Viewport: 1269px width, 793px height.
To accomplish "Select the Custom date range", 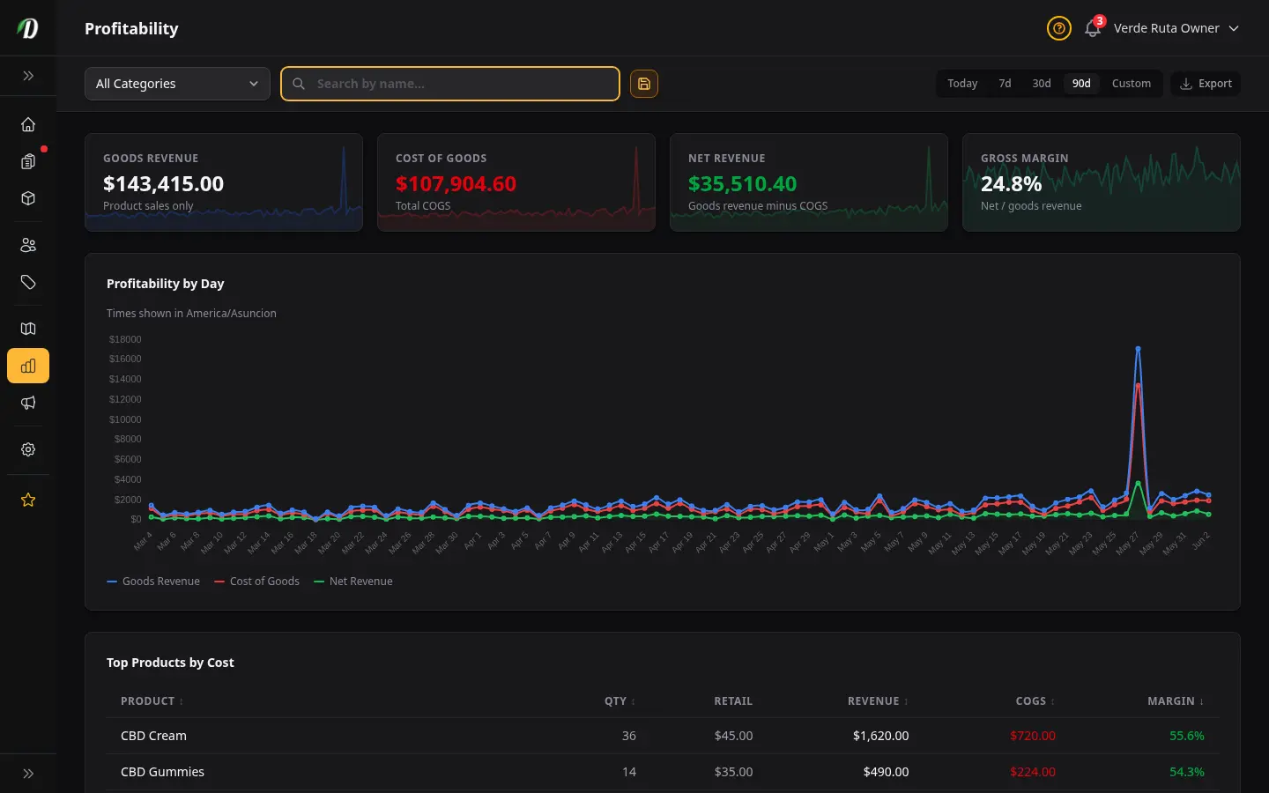I will [1132, 84].
